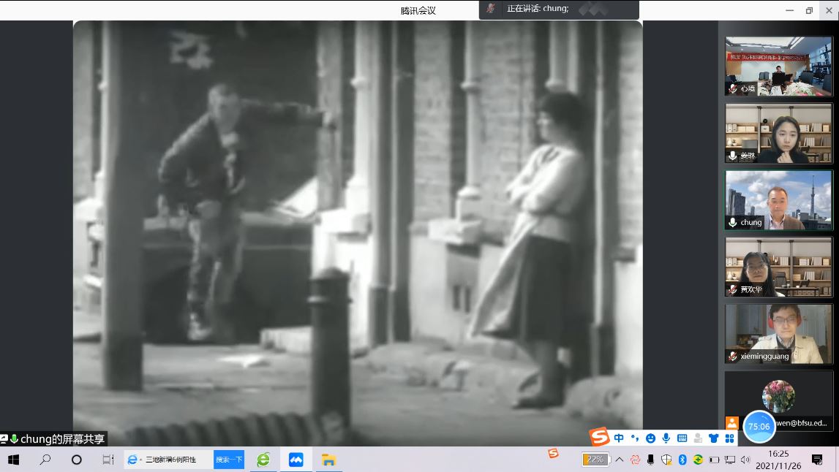Toggle punctuation mode in Sogou bar
Screen dimensions: 839x472
(635, 438)
